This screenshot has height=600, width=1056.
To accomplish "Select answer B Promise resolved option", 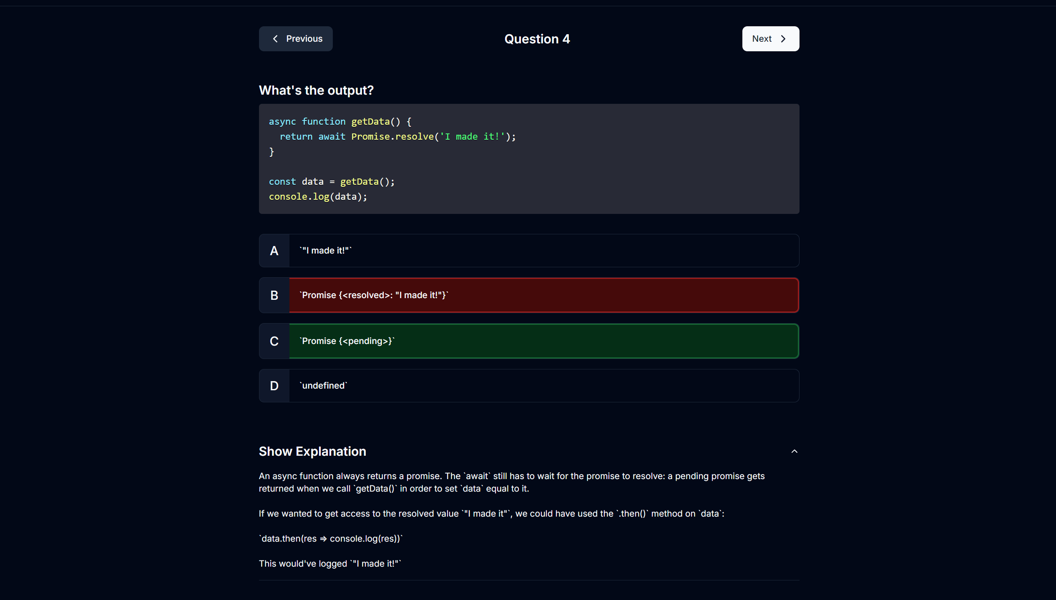I will (529, 295).
